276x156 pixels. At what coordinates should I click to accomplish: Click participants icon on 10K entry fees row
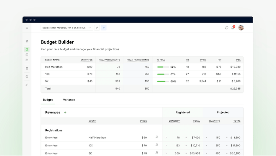157,145
